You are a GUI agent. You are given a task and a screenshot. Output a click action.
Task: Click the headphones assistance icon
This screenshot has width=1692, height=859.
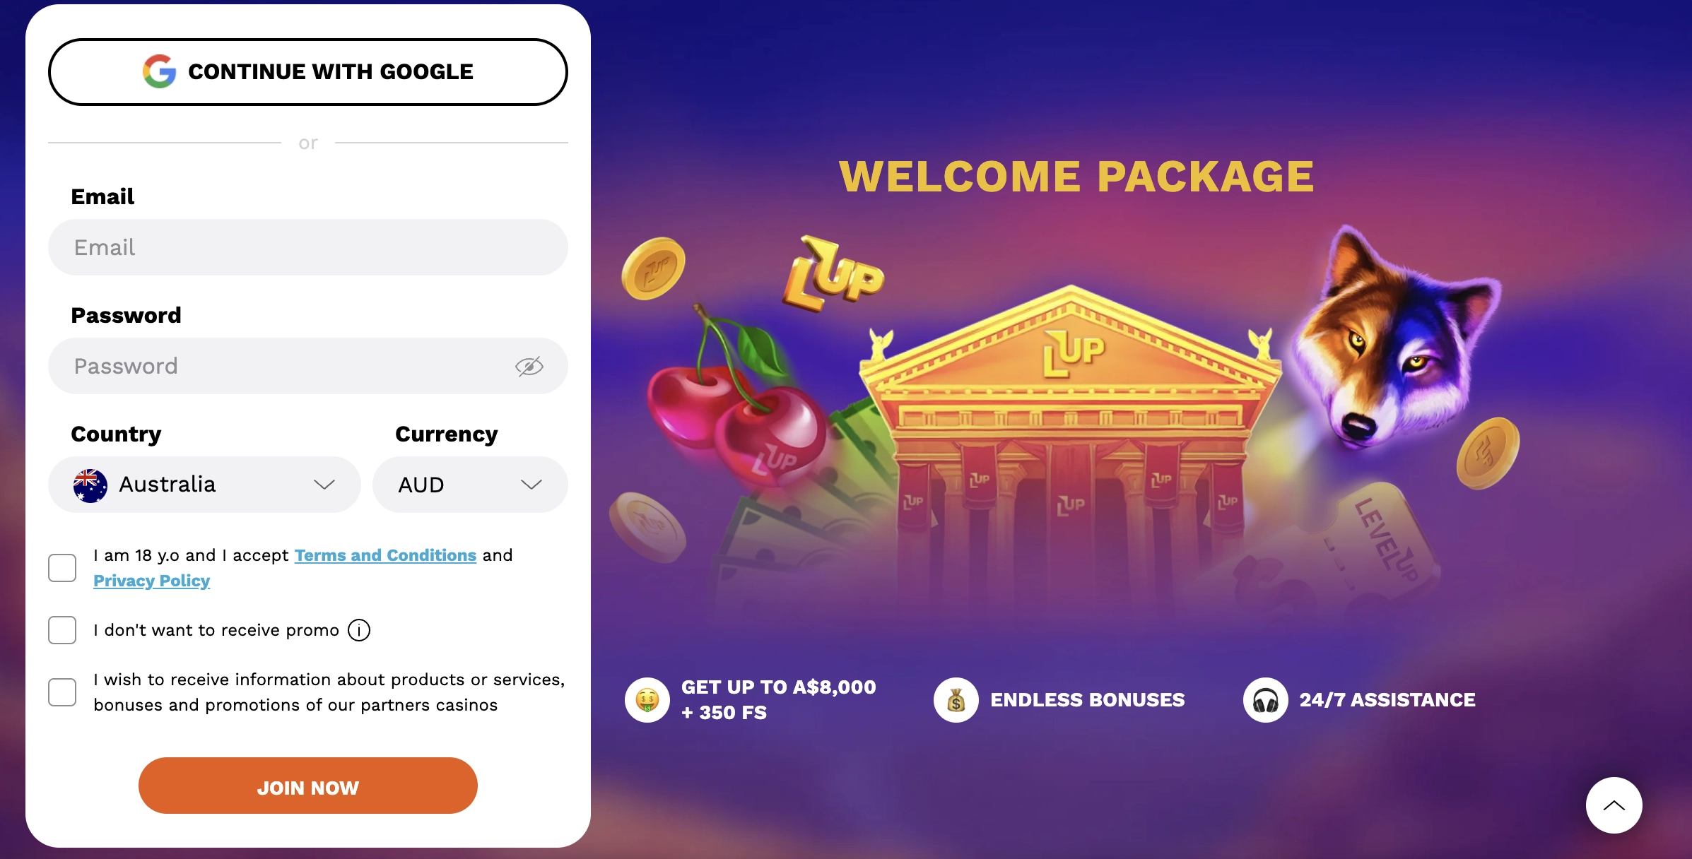1265,700
